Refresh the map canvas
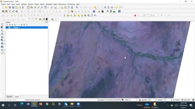The width and height of the screenshot is (195, 109). [72, 7]
